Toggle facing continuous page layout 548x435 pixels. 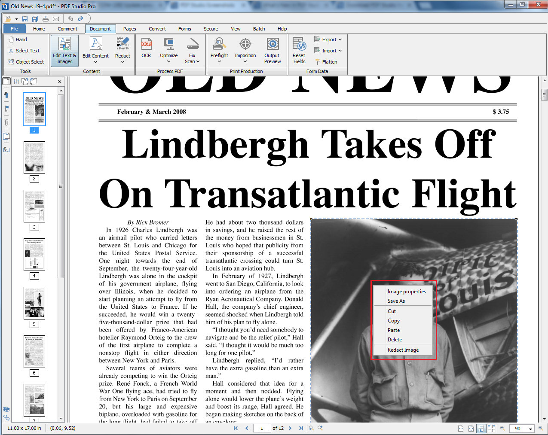coord(492,429)
